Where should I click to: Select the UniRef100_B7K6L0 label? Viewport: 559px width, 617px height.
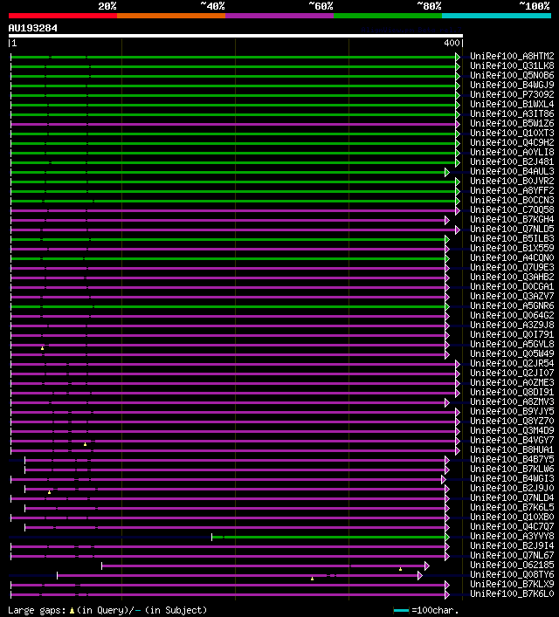[512, 593]
